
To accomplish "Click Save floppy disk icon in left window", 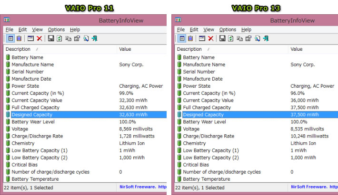I will click(x=51, y=38).
